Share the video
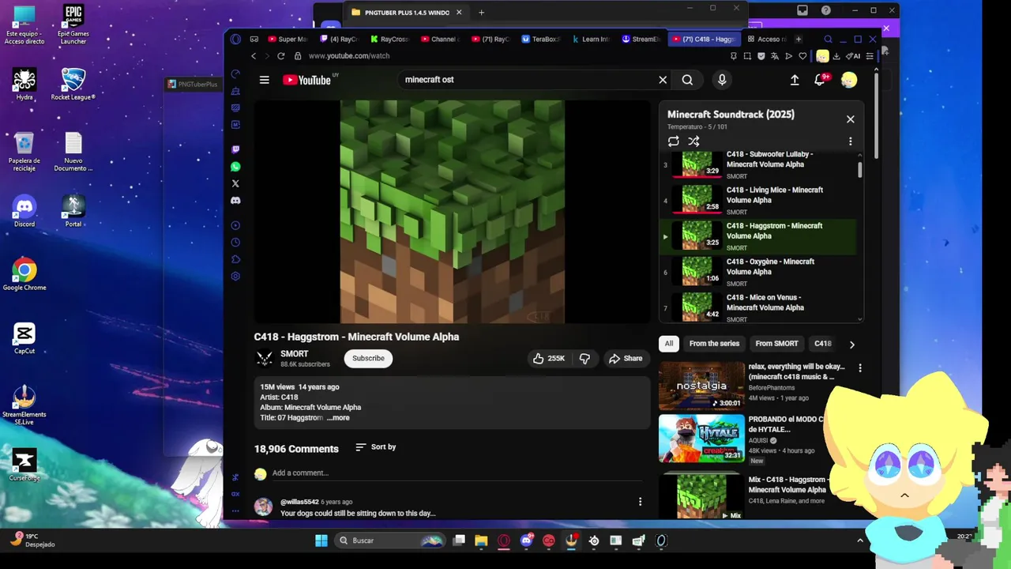The image size is (1011, 569). click(626, 358)
